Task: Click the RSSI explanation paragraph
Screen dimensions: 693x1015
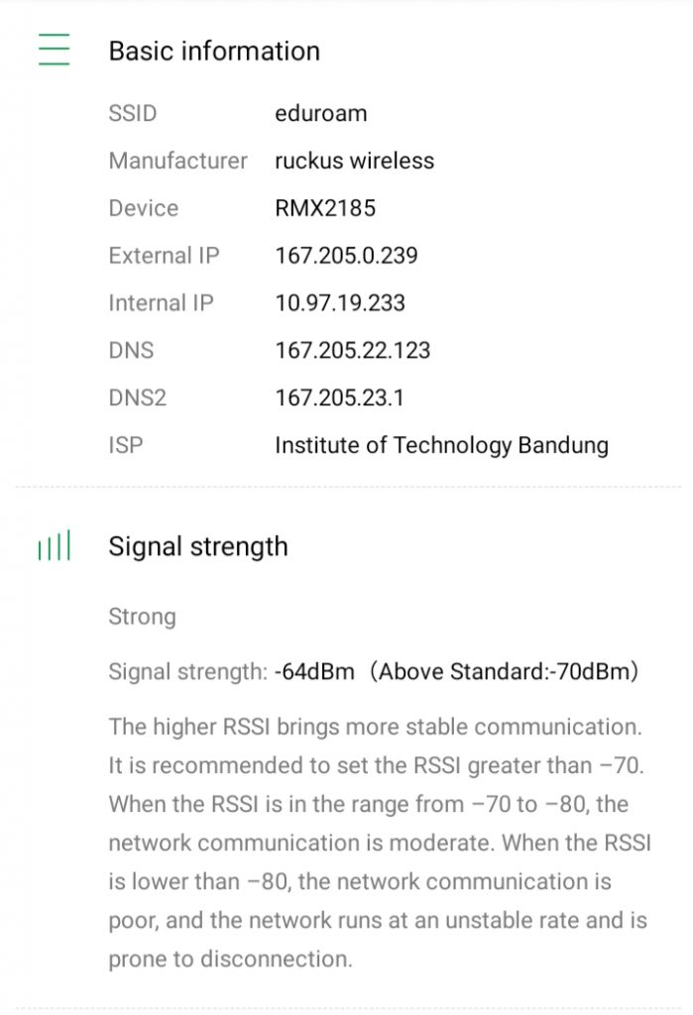Action: click(377, 843)
